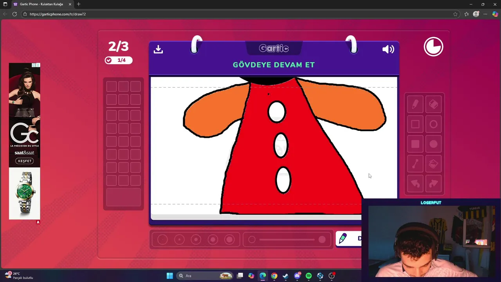Screen dimensions: 501x282
Task: Click the KEŞFET button in the ad
Action: [x=24, y=161]
